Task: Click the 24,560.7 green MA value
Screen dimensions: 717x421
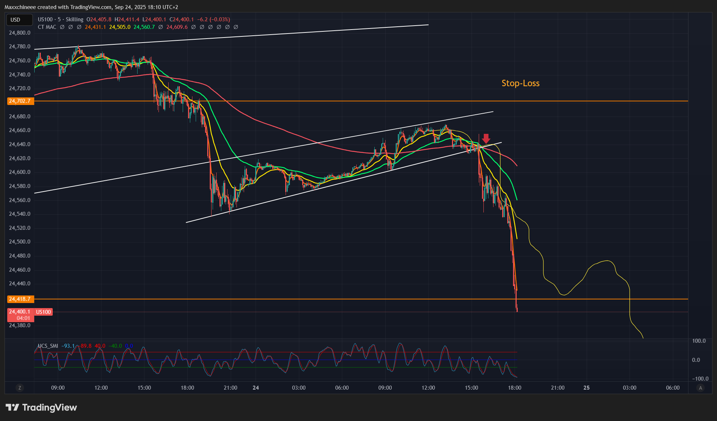Action: pos(144,27)
